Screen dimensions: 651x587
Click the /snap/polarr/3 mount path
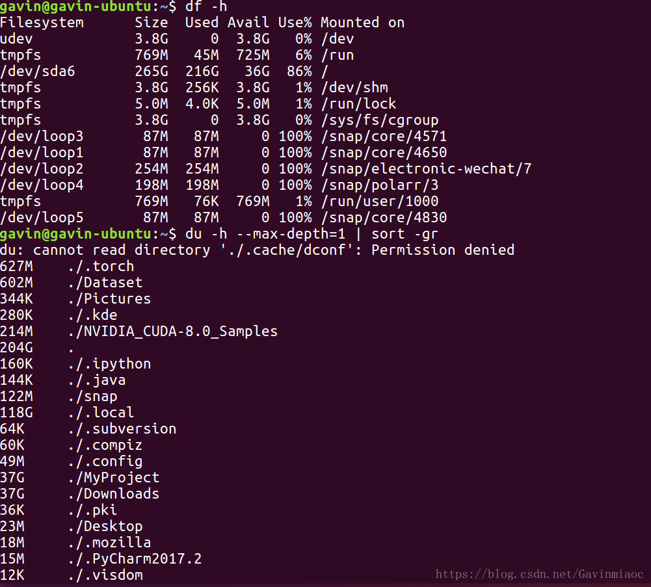tap(379, 185)
